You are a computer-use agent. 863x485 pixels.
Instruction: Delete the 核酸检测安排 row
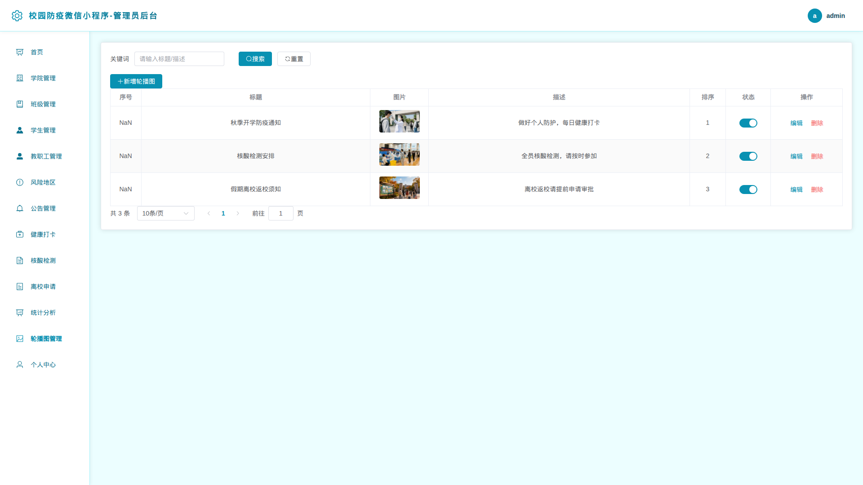(x=817, y=156)
